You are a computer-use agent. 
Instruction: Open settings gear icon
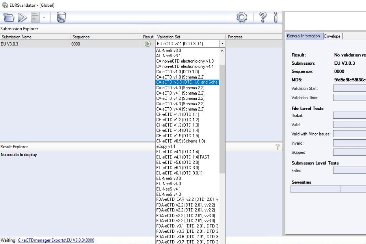point(242,17)
